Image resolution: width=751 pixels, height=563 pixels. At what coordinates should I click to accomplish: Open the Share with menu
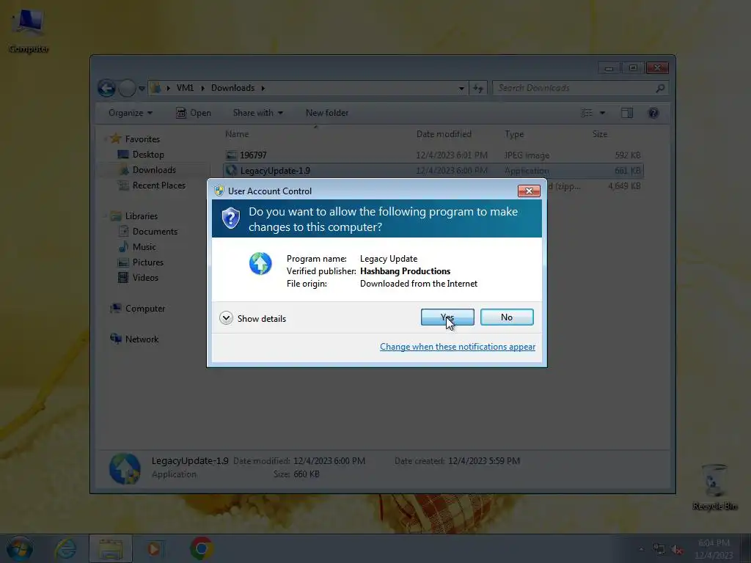[257, 113]
